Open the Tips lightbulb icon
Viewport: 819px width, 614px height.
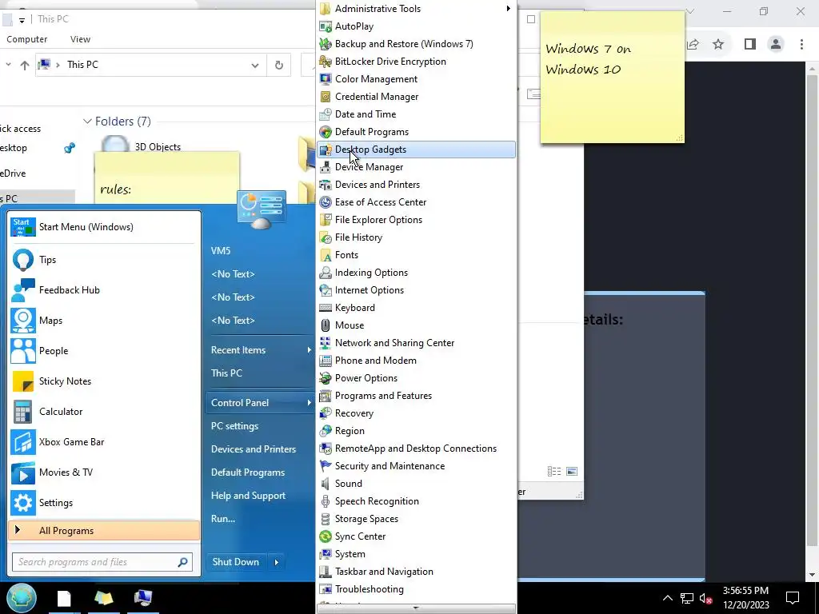(x=23, y=260)
